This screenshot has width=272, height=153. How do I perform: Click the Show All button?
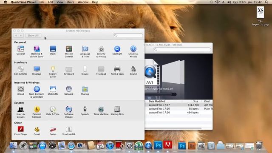pyautogui.click(x=33, y=36)
